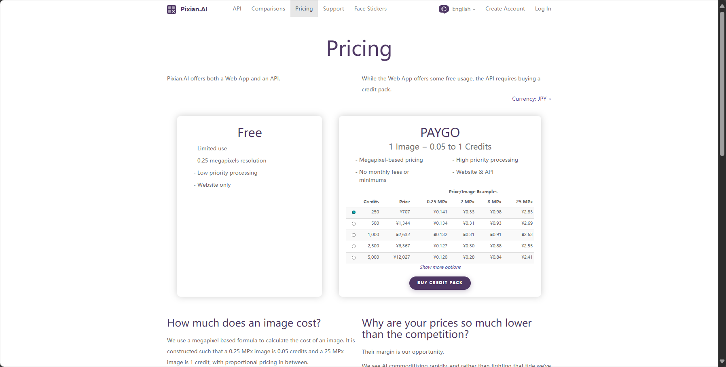Choose the 1,000 credits option
726x367 pixels.
(353, 235)
